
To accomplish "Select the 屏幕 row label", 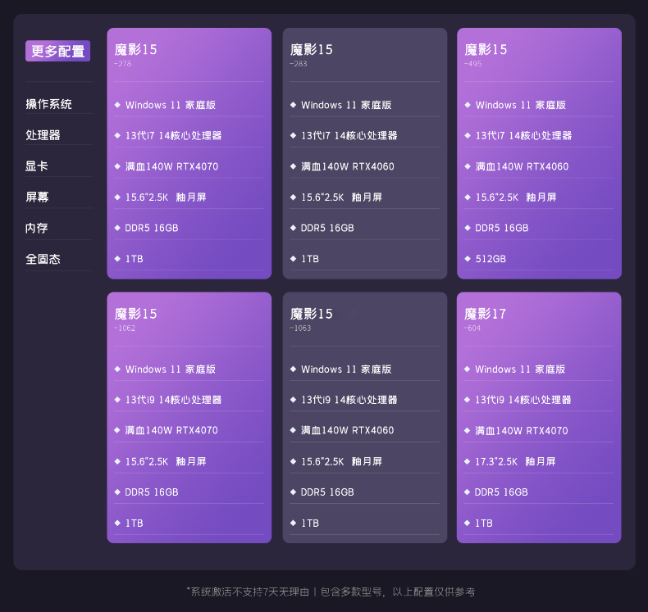I will (37, 197).
